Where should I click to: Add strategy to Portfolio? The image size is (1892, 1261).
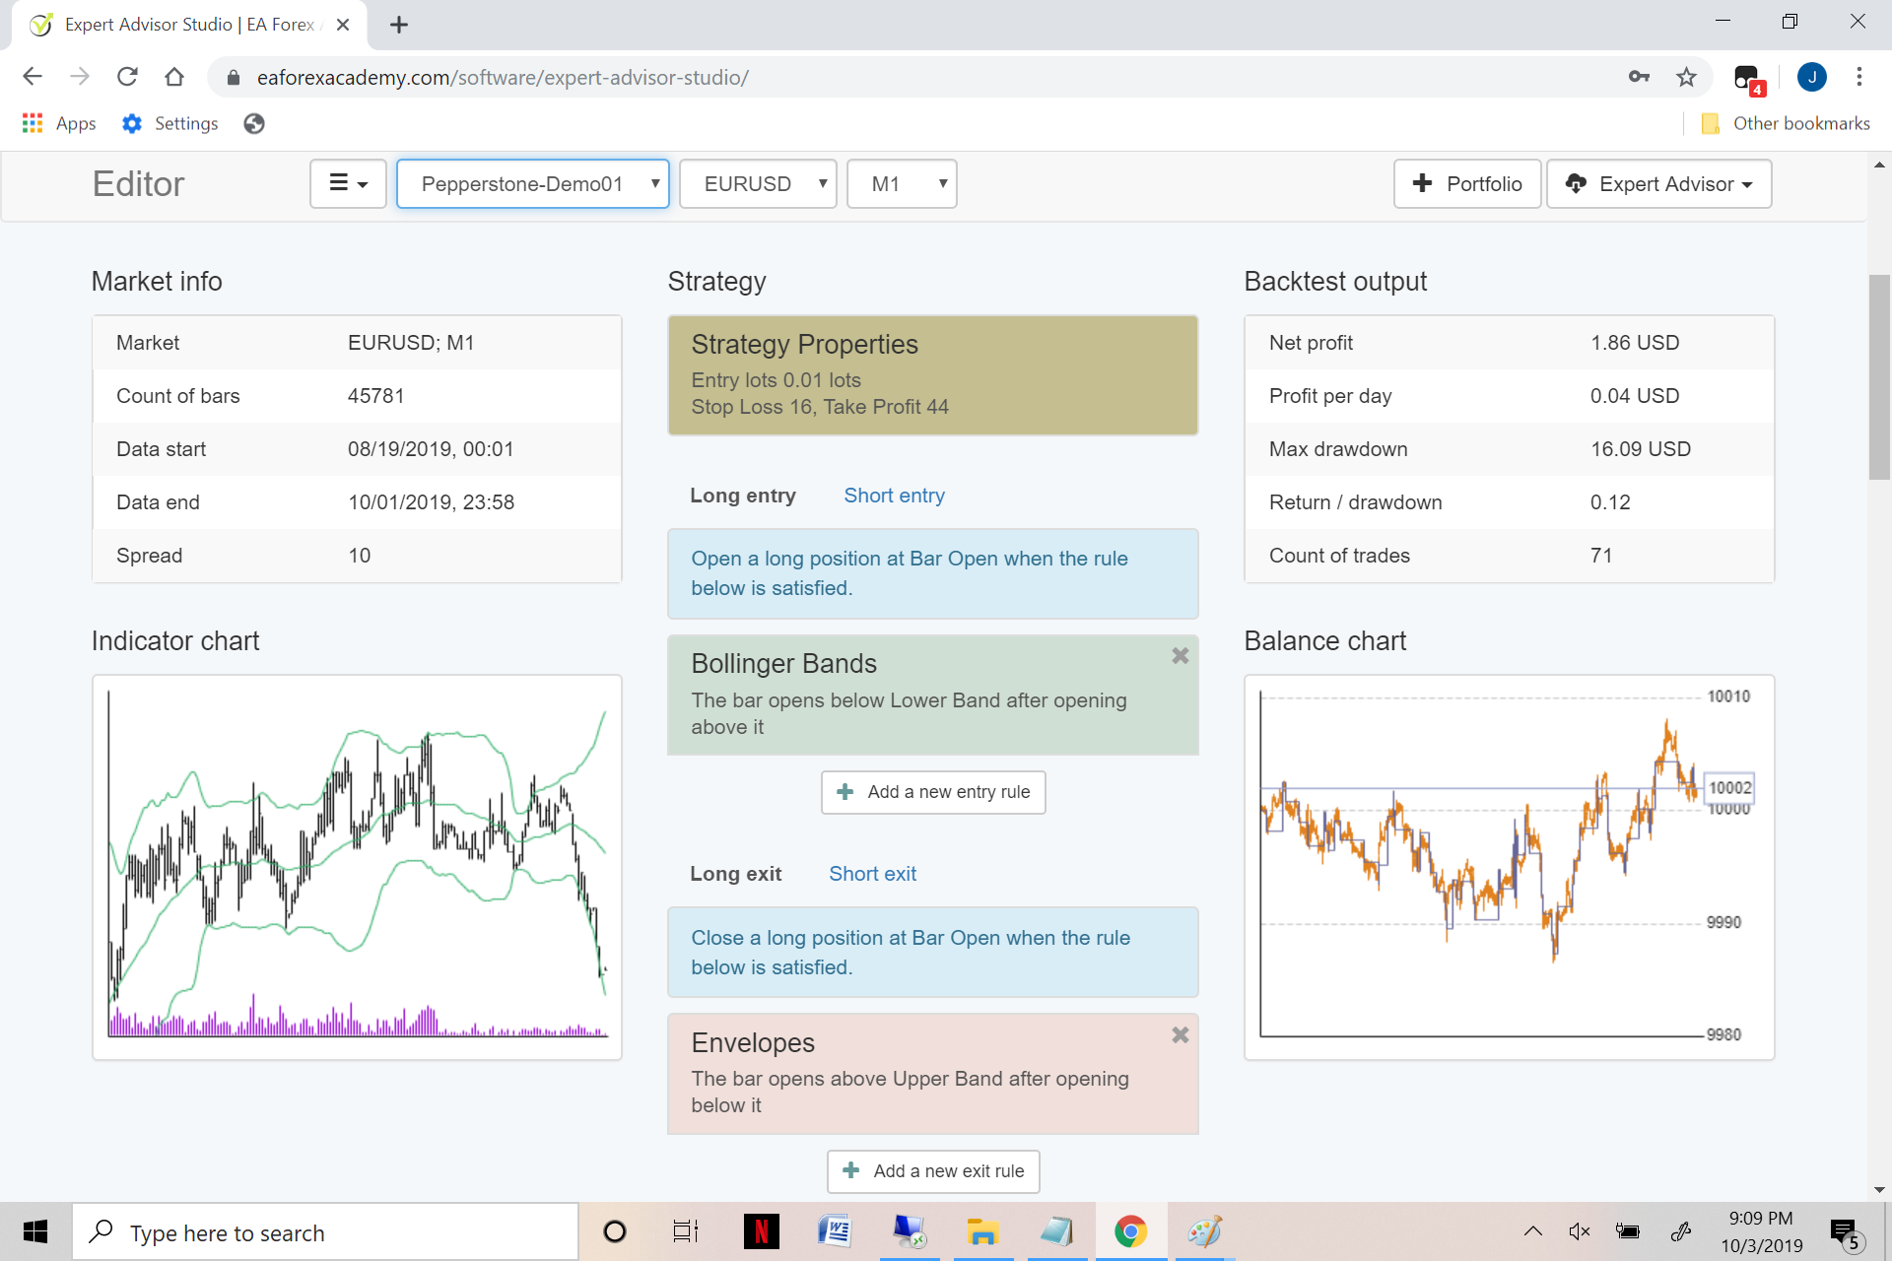[1467, 184]
